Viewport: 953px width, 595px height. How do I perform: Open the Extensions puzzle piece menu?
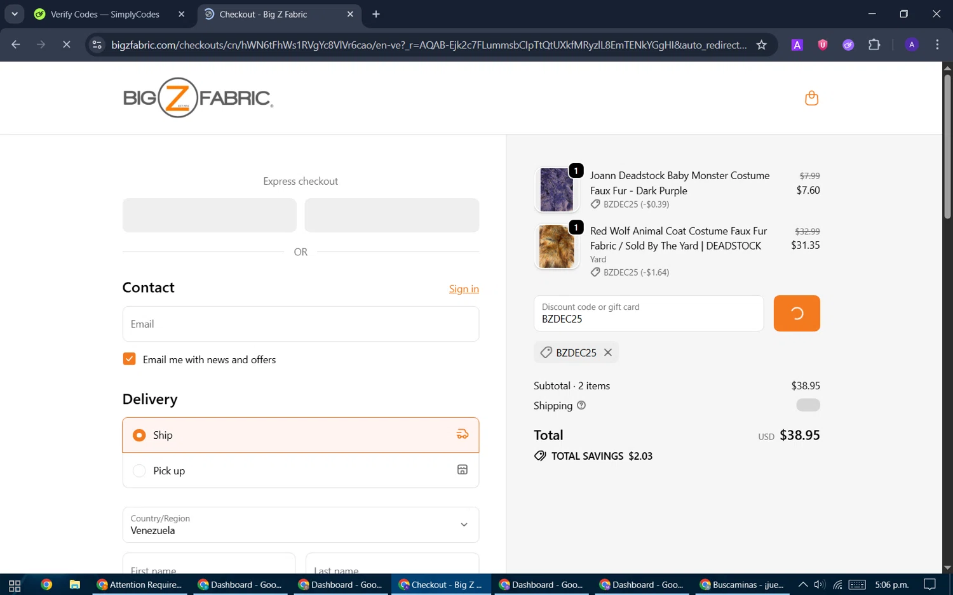tap(874, 44)
